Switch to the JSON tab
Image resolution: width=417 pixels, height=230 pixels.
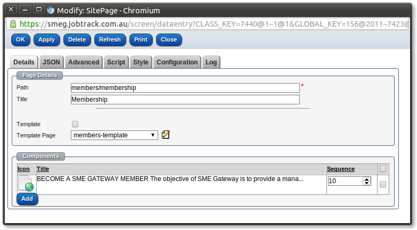(51, 62)
